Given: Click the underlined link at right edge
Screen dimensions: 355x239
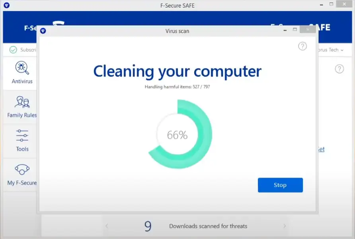Looking at the screenshot, I should [x=321, y=149].
